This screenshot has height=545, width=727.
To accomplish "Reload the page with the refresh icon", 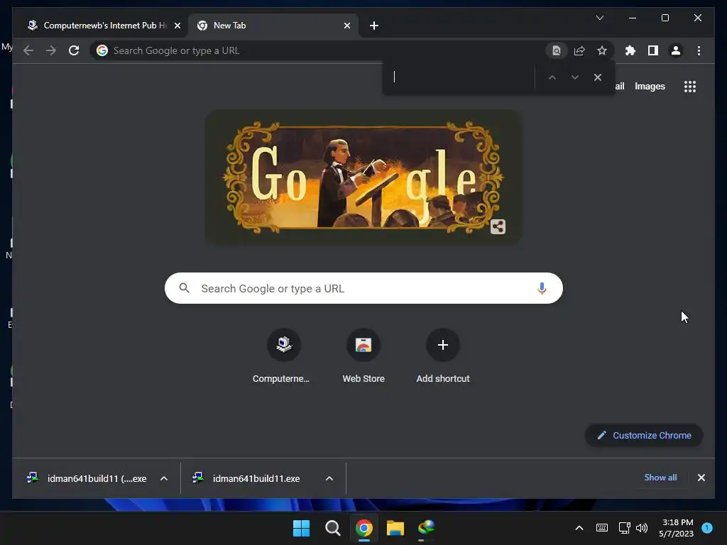I will coord(74,50).
